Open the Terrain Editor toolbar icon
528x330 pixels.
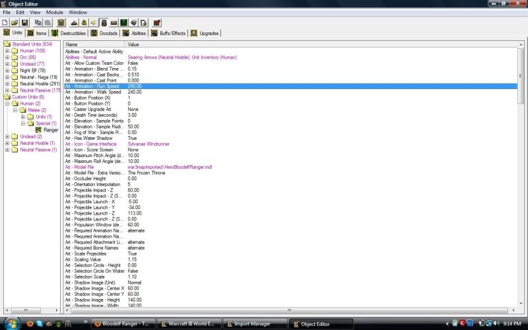click(x=74, y=22)
